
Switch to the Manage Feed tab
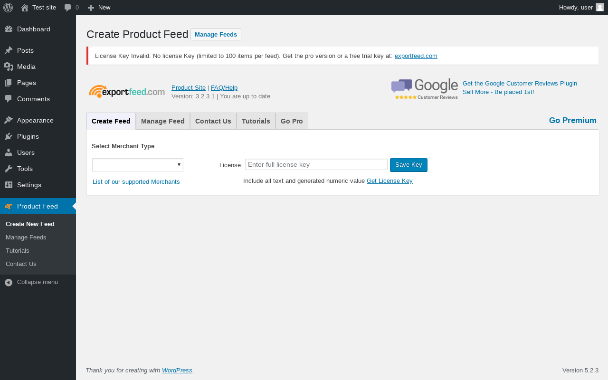pos(163,121)
